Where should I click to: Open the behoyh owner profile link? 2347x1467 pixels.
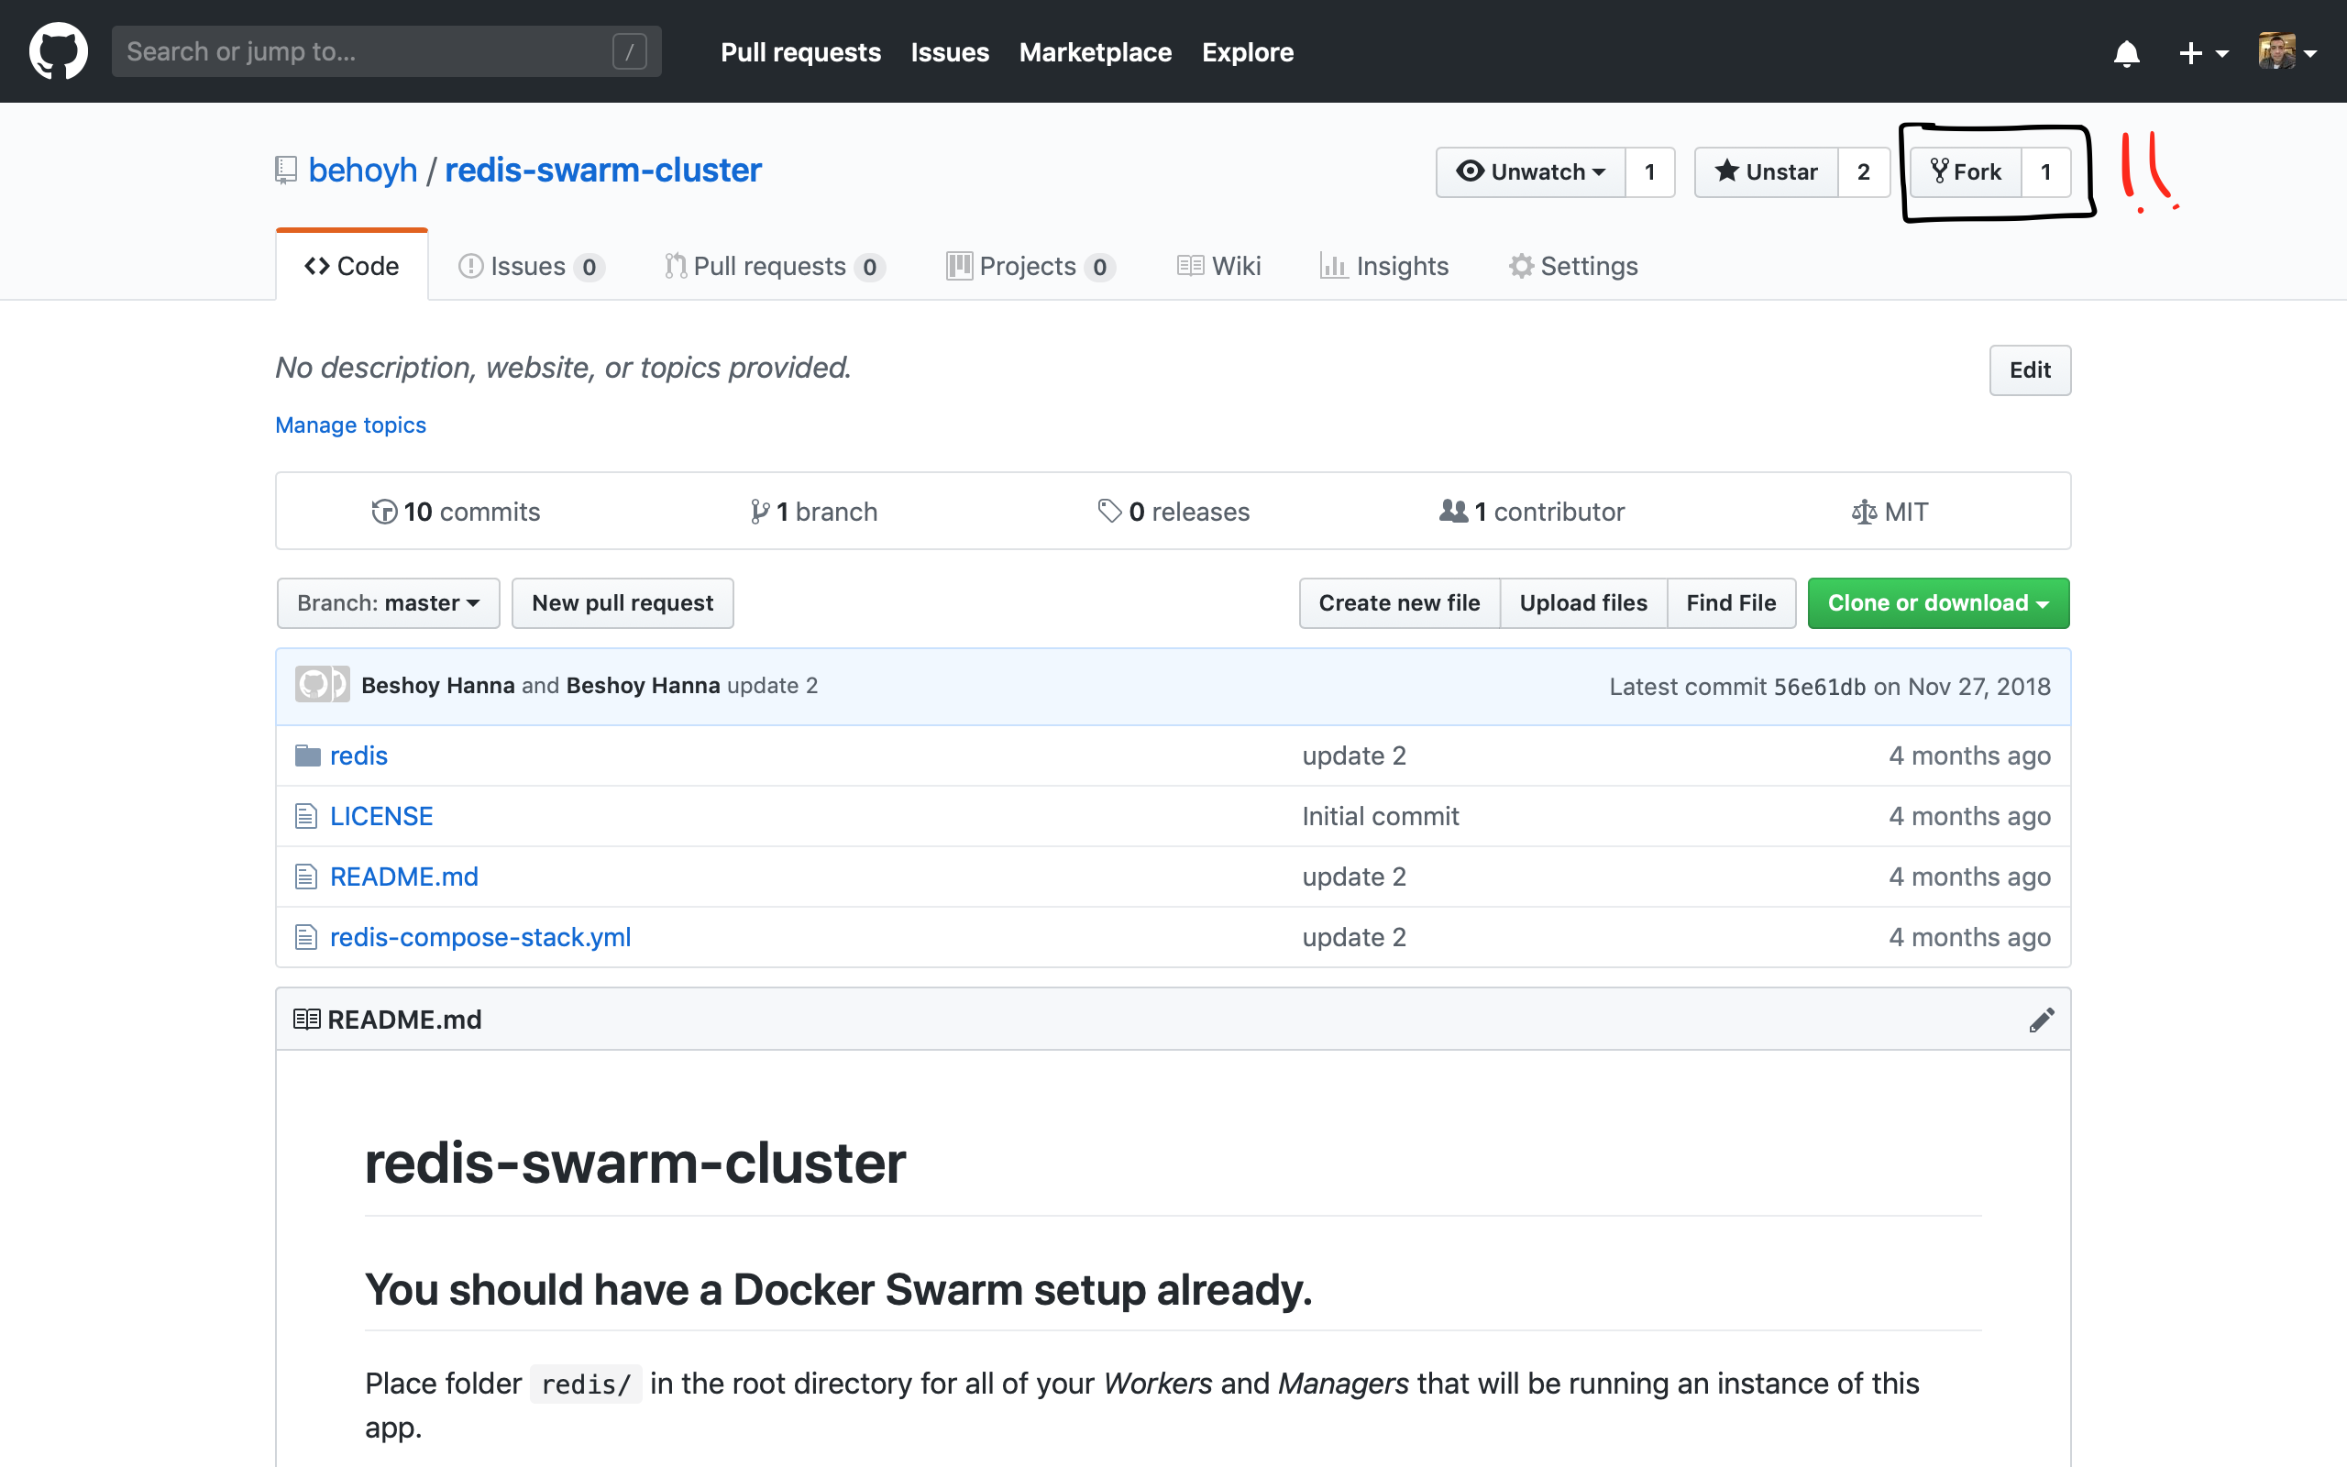click(x=362, y=170)
